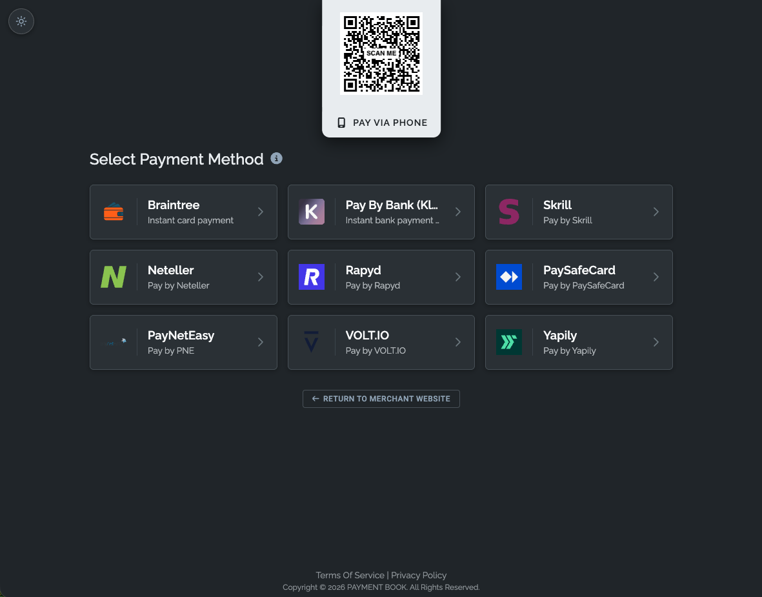
Task: Select the Skrill payment title
Action: tap(557, 205)
